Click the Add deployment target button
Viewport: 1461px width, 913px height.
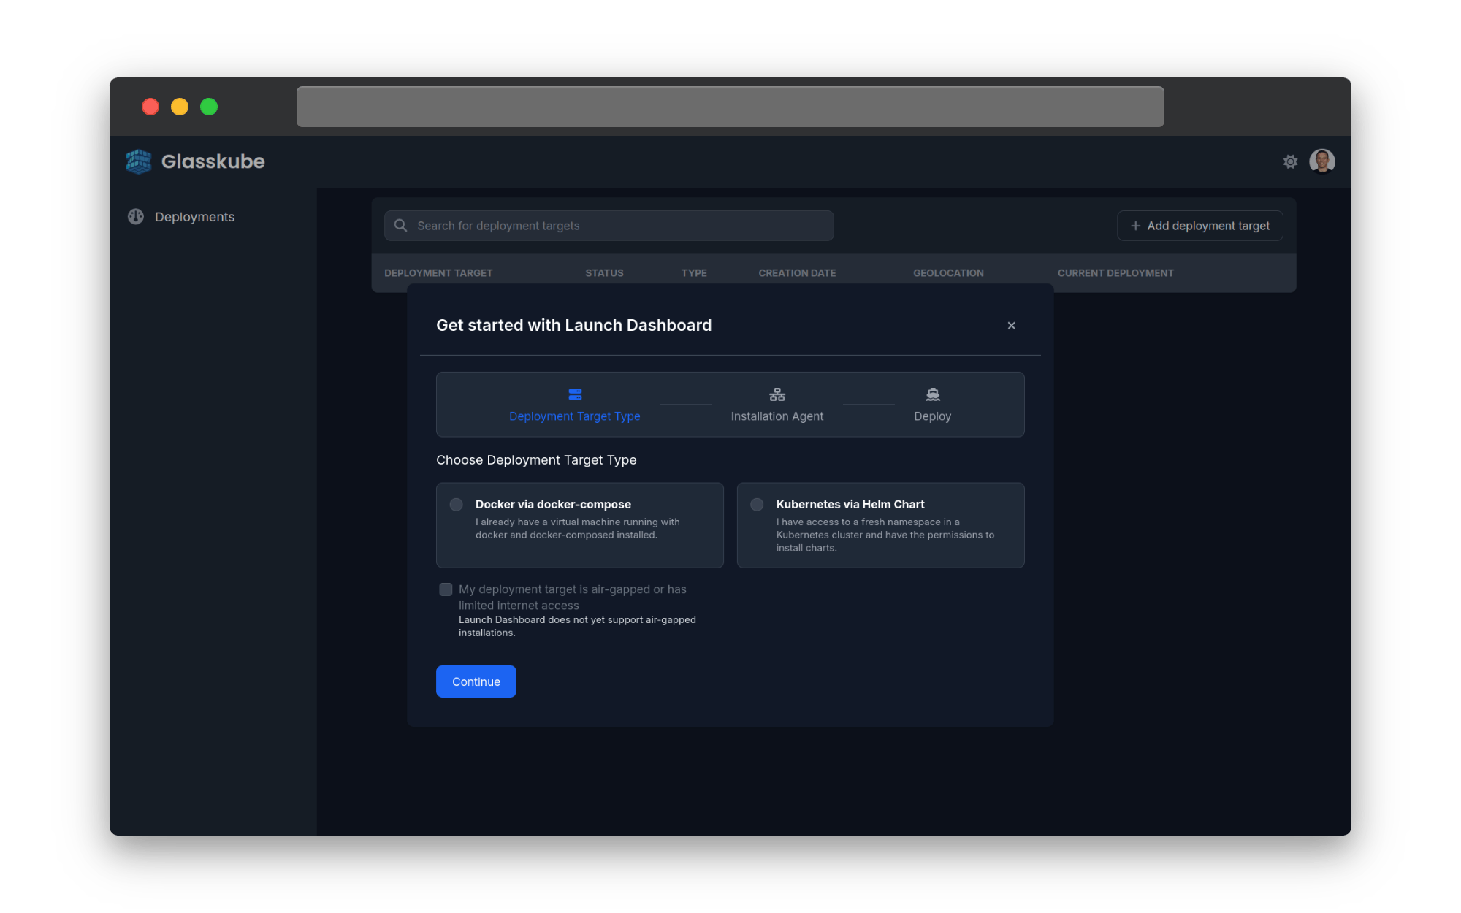point(1199,226)
